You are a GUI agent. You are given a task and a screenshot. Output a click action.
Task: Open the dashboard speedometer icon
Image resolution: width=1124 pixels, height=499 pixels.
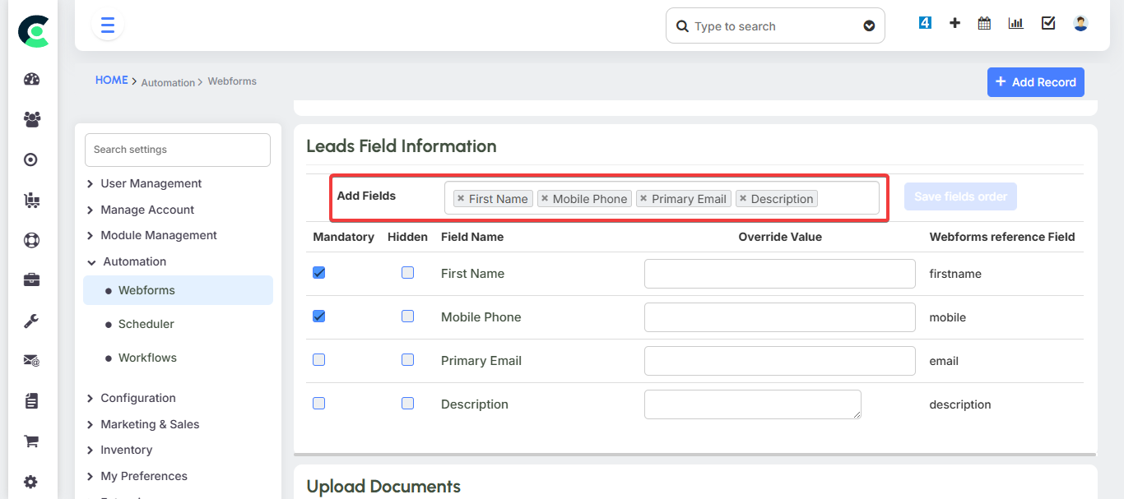pos(31,79)
